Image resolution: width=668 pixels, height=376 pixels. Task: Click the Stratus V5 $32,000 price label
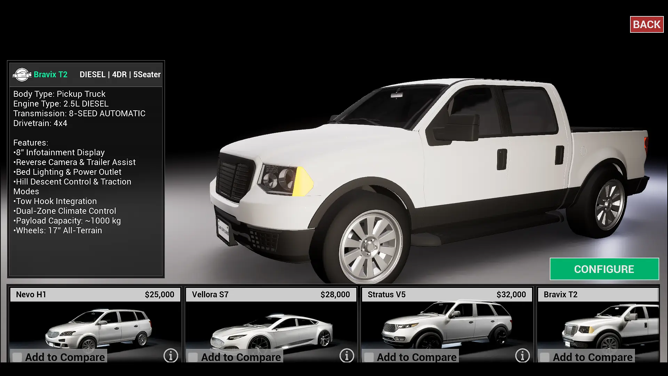pos(511,295)
